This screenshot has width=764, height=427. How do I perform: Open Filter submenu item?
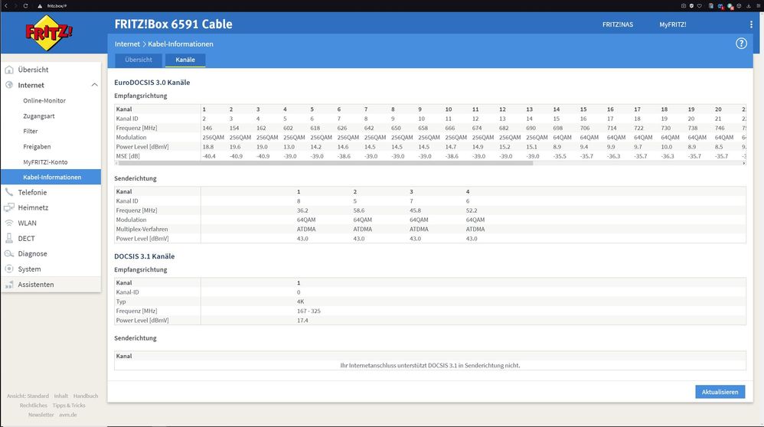30,131
